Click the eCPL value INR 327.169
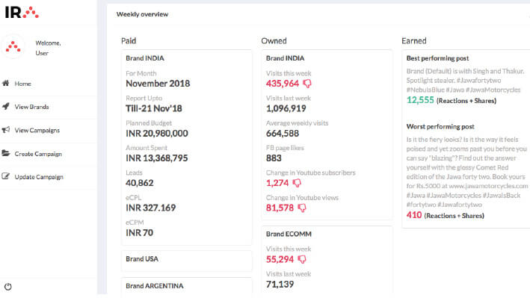The height and width of the screenshot is (298, 530). point(151,208)
